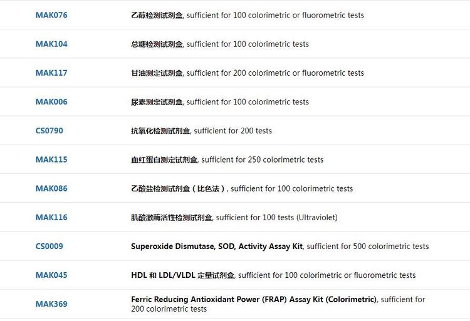Go to the MAK086 product link

point(51,188)
